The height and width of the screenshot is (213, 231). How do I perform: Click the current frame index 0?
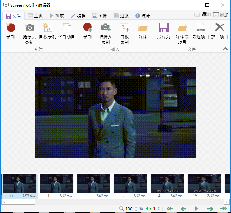[x=159, y=209]
